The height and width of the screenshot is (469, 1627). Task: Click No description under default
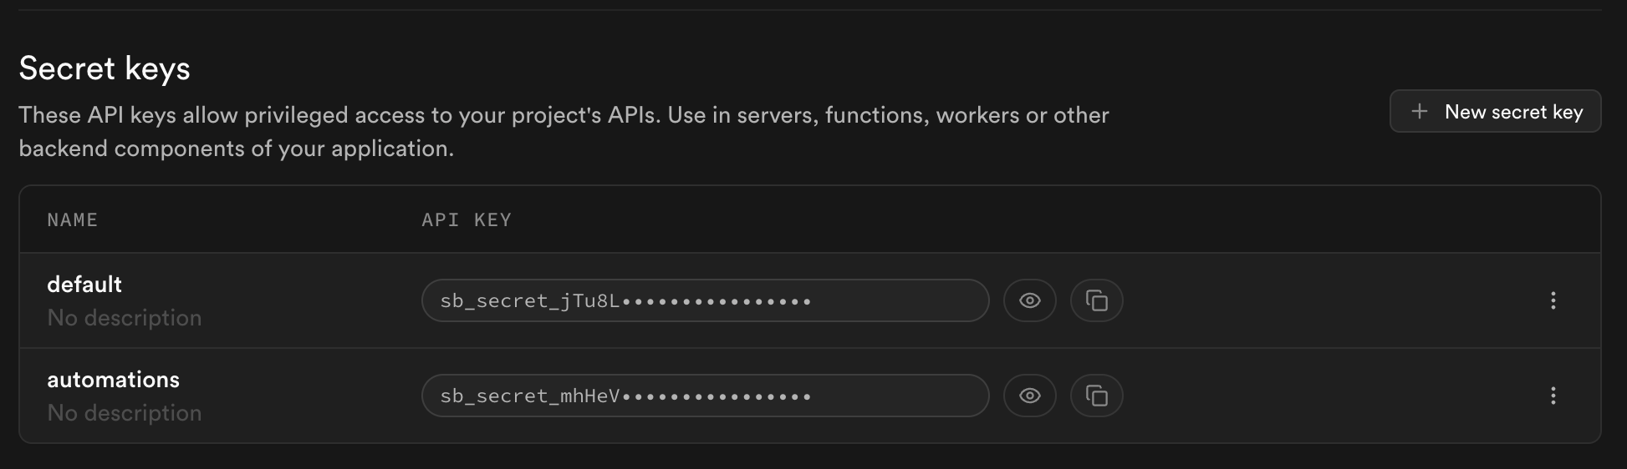[x=124, y=318]
